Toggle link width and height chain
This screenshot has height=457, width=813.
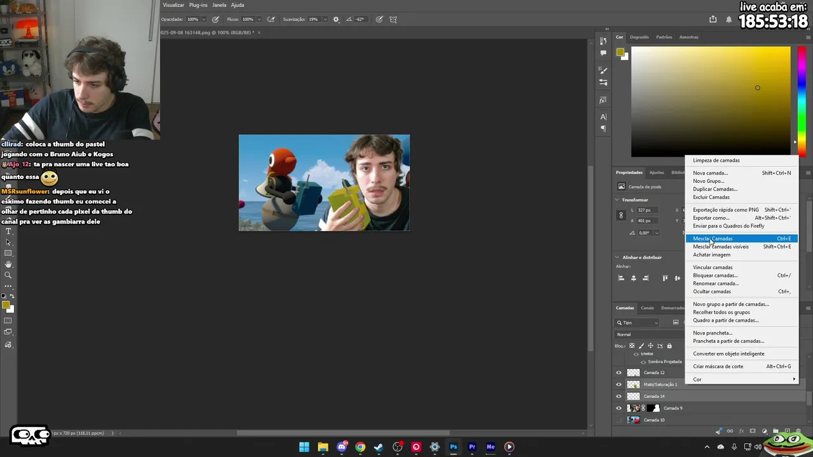621,215
